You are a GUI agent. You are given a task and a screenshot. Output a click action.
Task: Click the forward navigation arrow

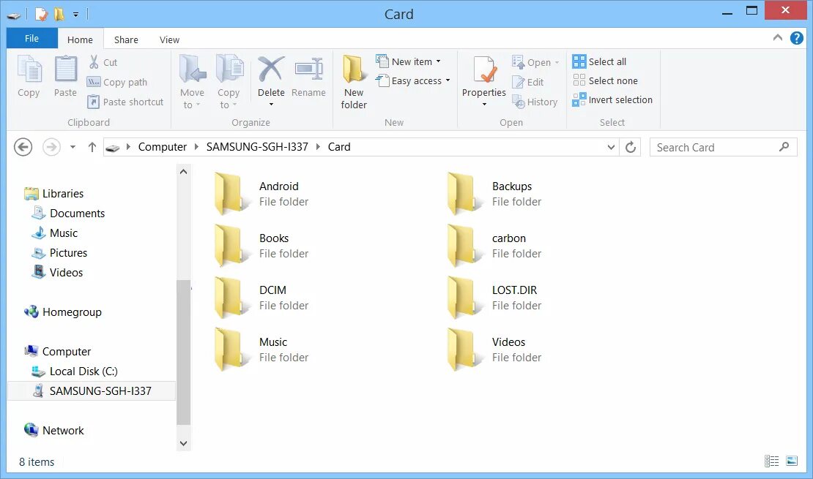[x=51, y=147]
